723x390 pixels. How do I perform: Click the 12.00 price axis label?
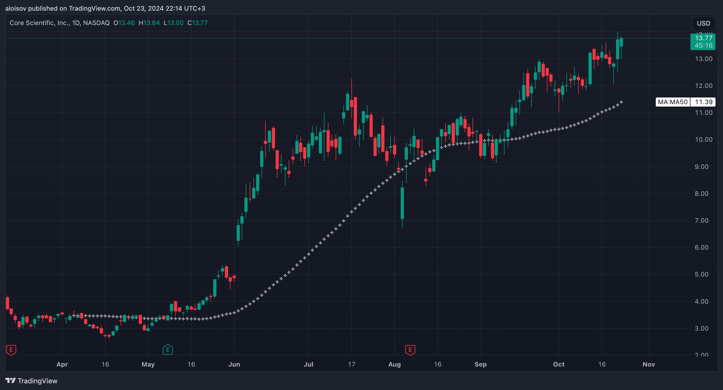click(x=703, y=86)
